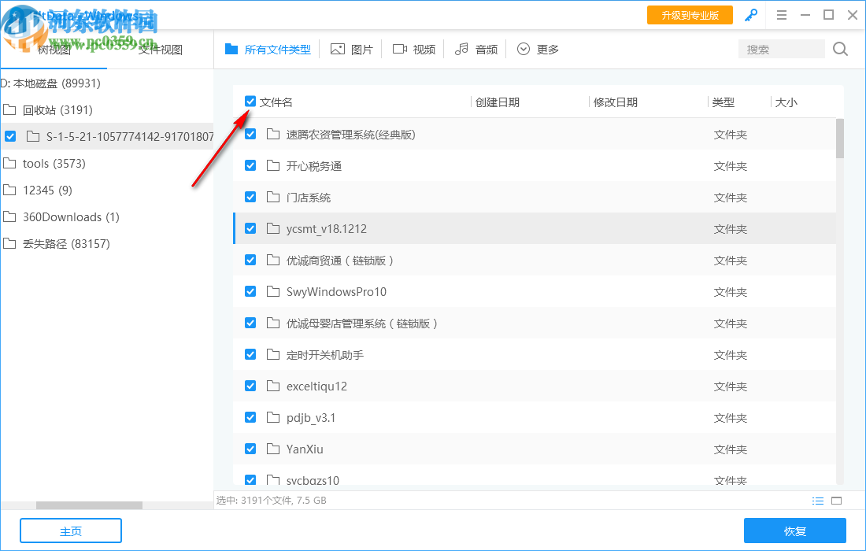Click the 恢复 (Recover) button

point(795,531)
